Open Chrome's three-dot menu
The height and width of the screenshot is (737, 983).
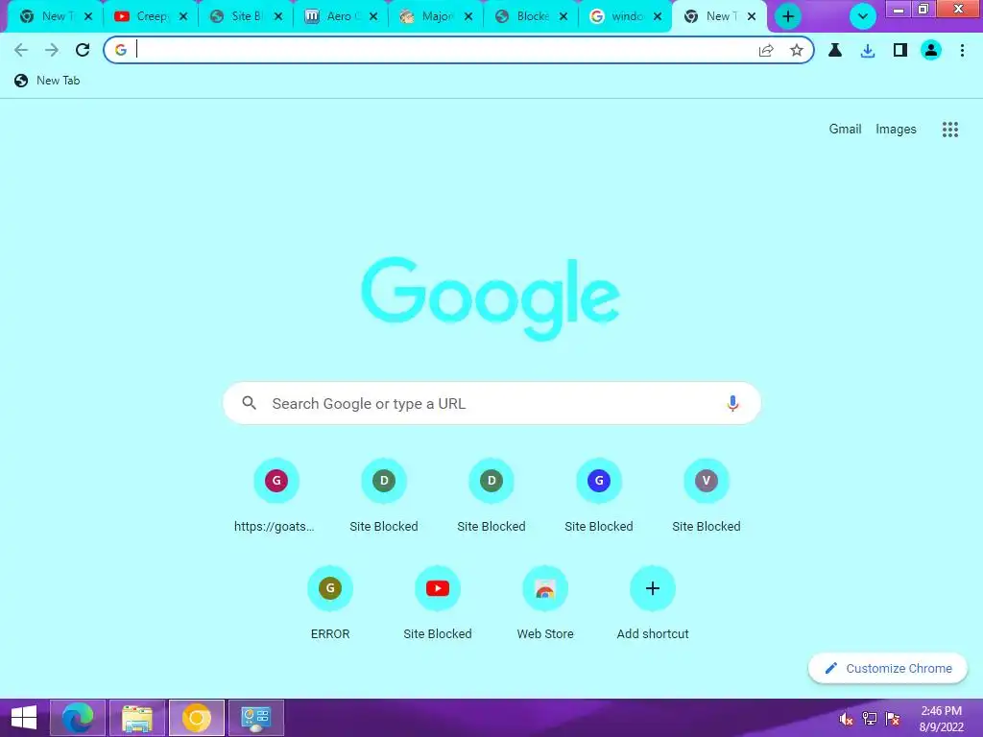(962, 50)
